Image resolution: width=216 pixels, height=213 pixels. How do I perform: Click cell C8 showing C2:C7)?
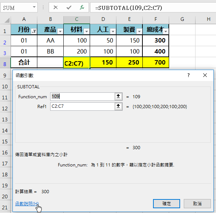tap(77, 63)
